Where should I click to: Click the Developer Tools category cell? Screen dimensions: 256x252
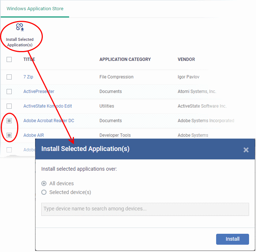[x=115, y=135]
